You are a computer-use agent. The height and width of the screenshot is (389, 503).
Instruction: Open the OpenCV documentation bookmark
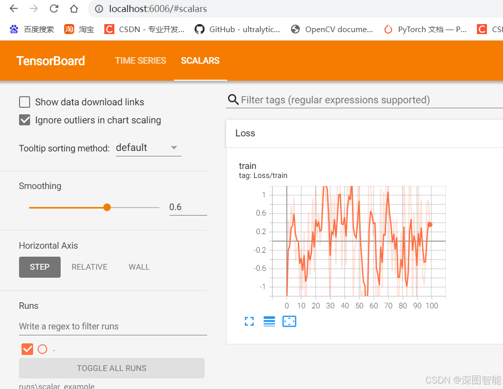[x=331, y=29]
